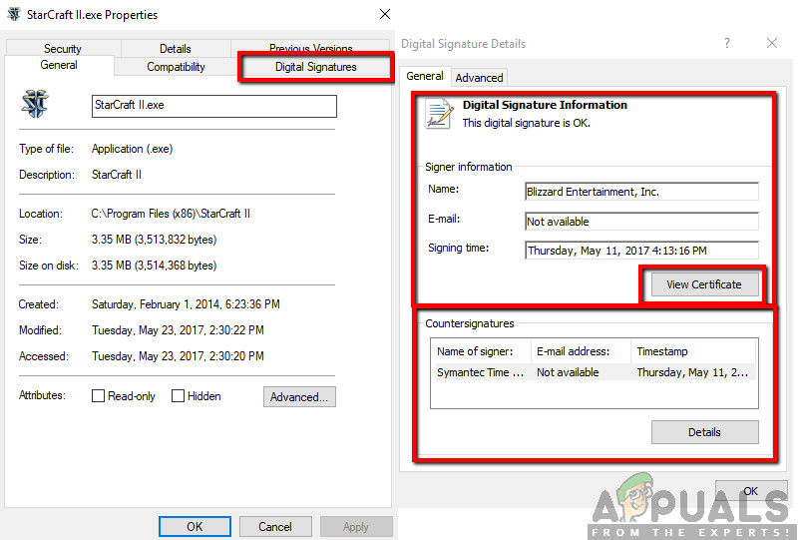Click the Apply button
Screen dimensions: 801x540
pyautogui.click(x=356, y=526)
